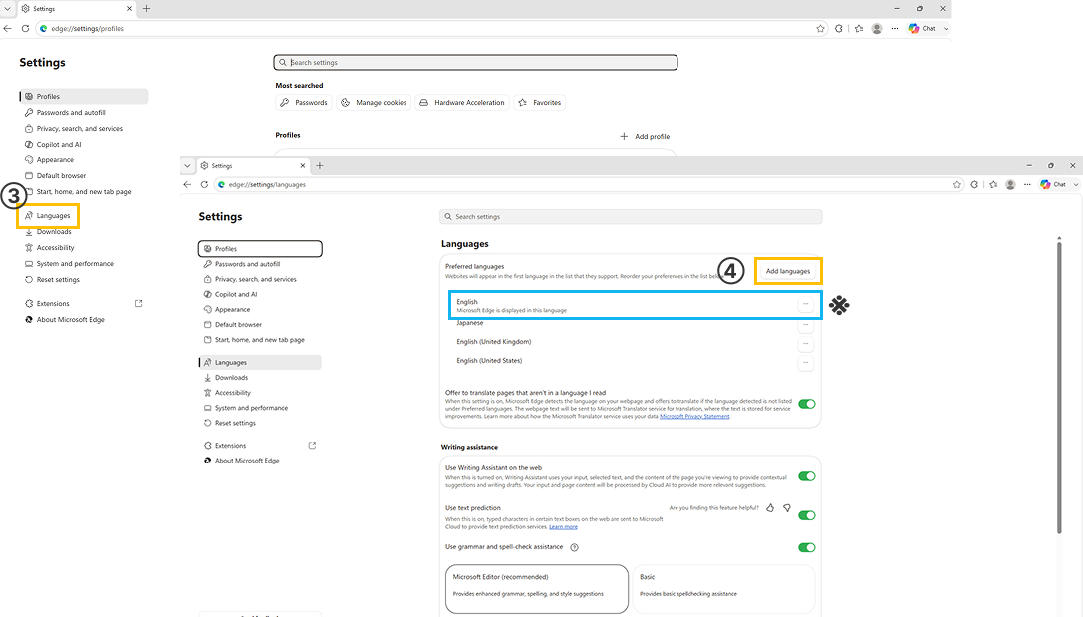Click Back arrow in back Settings window
Image resolution: width=1083 pixels, height=617 pixels.
pos(8,28)
